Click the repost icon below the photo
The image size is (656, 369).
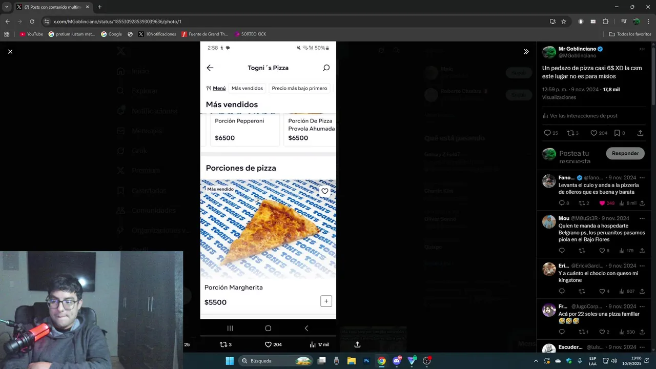[x=223, y=344]
